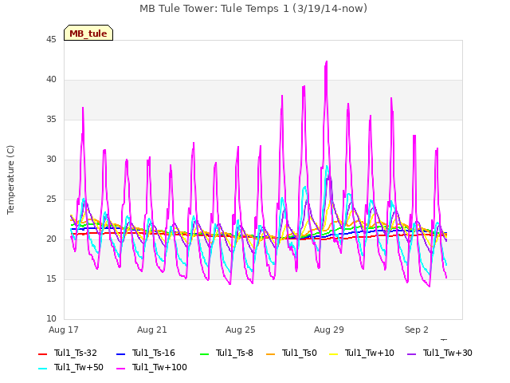This screenshot has height=383, width=510.
Task: Click the 30 y-axis tick label
Action: tap(51, 160)
